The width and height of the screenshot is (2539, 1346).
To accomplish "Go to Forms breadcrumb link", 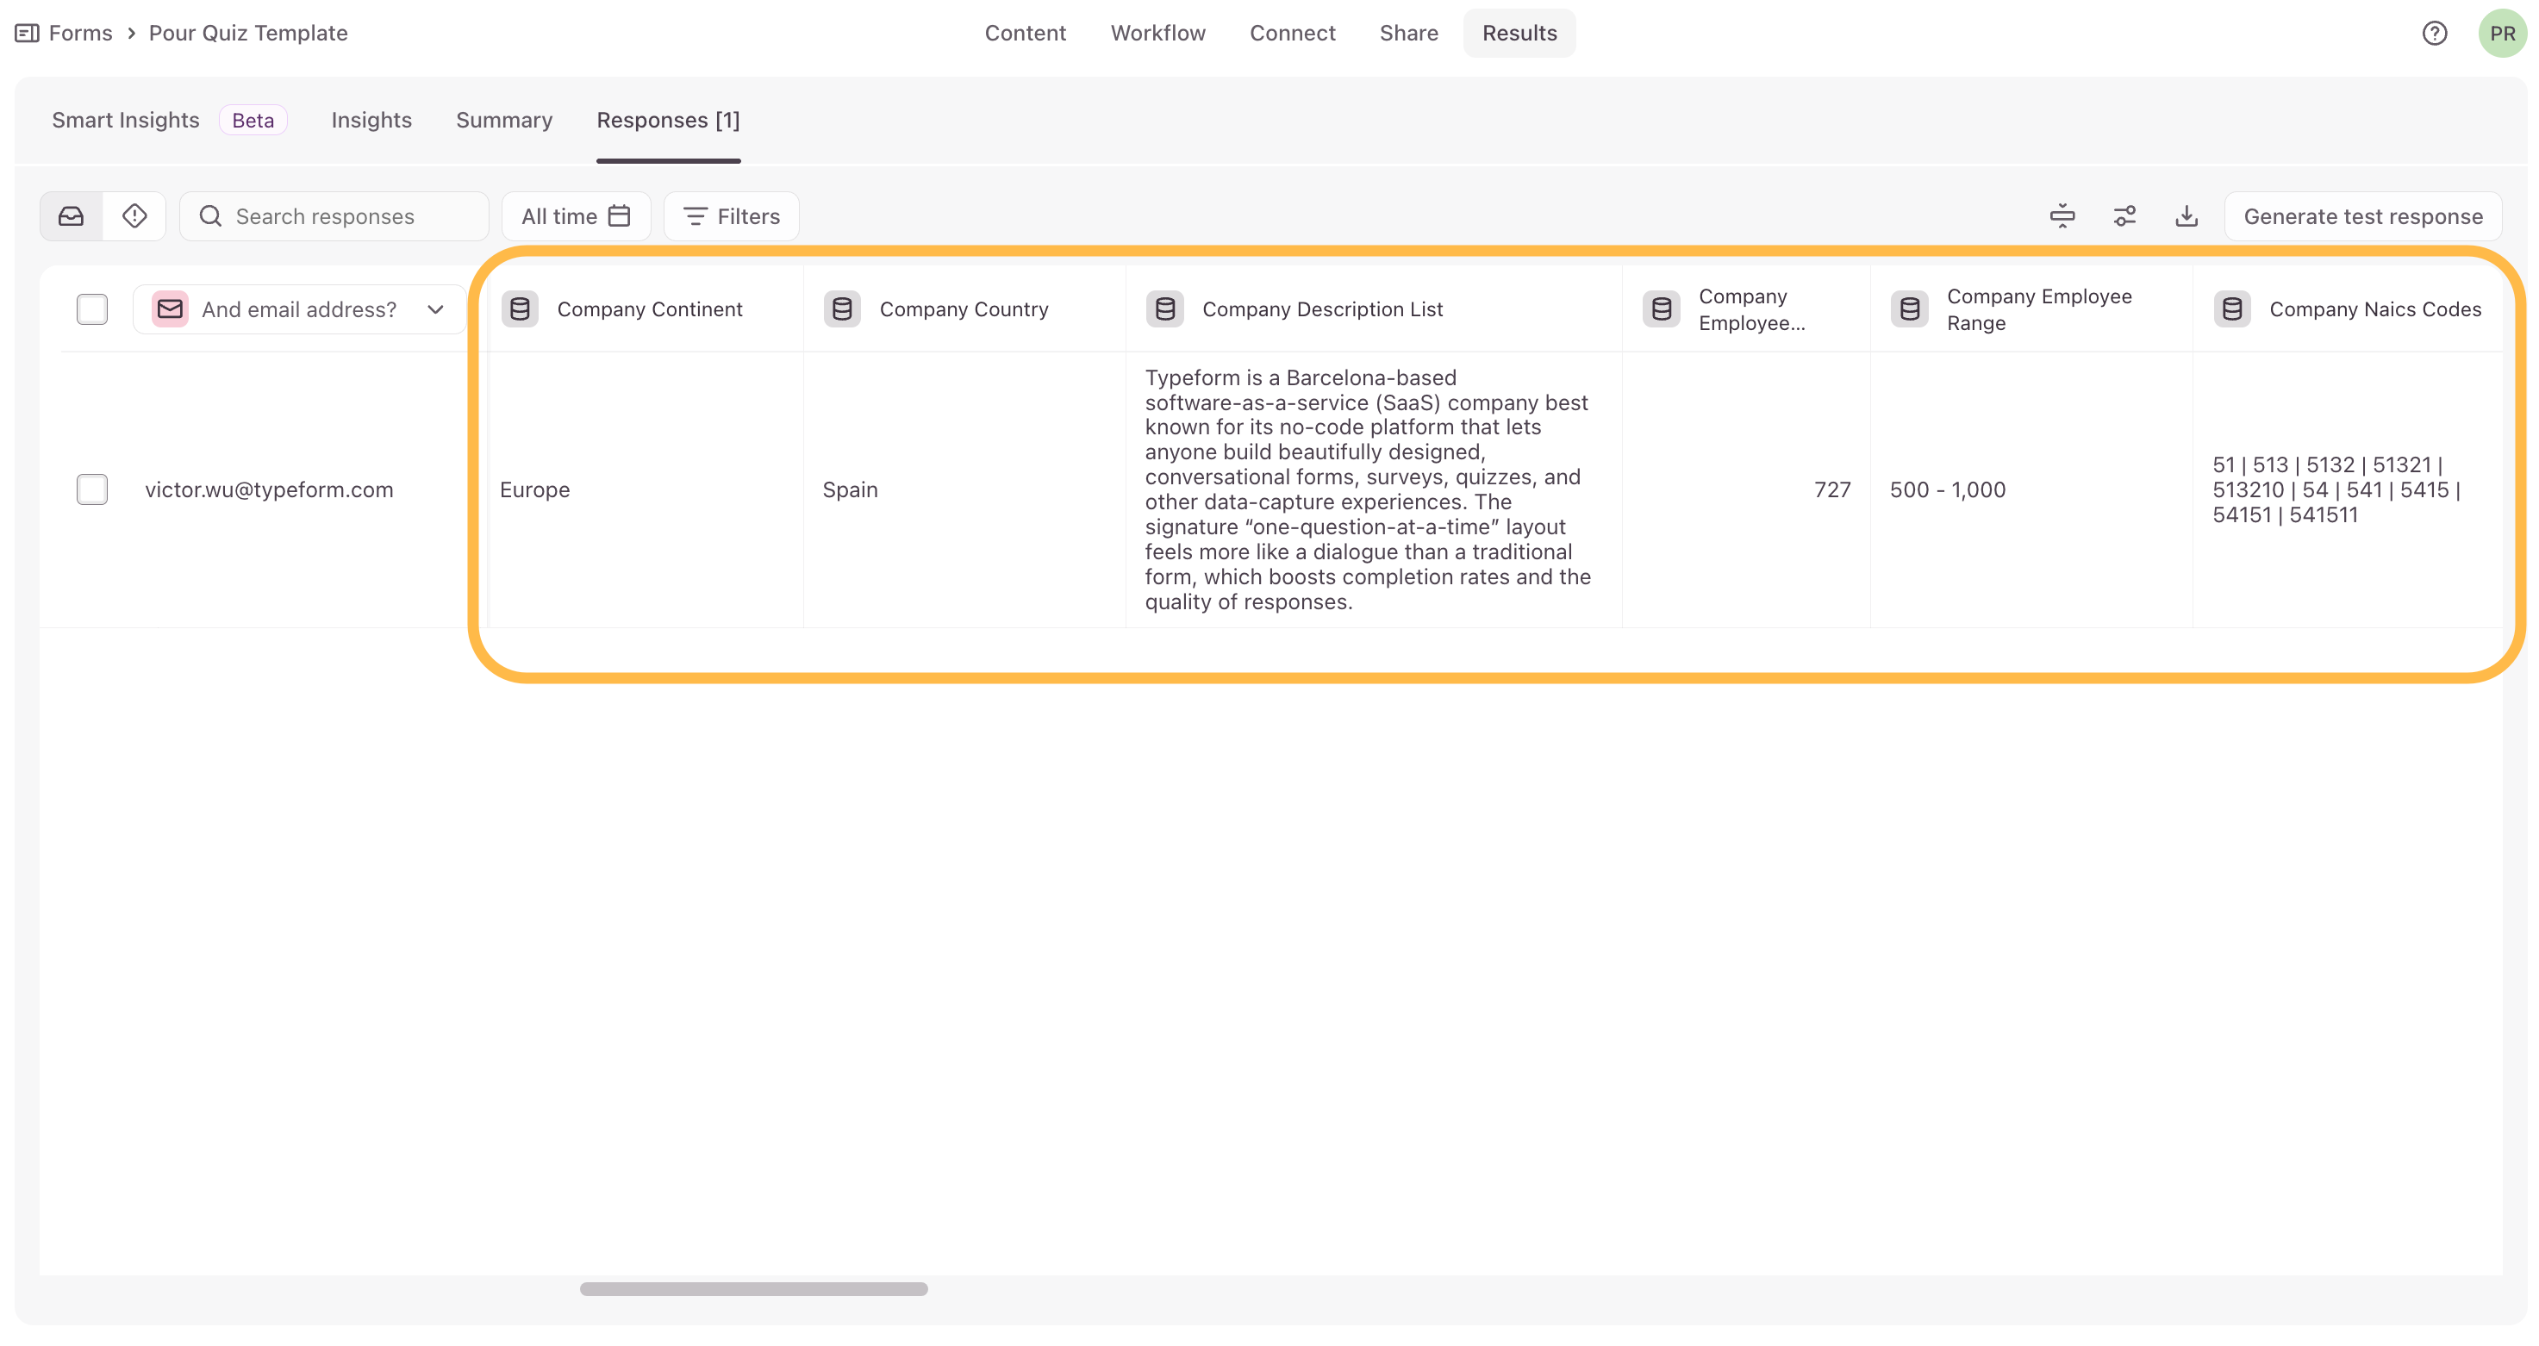I will [x=80, y=34].
